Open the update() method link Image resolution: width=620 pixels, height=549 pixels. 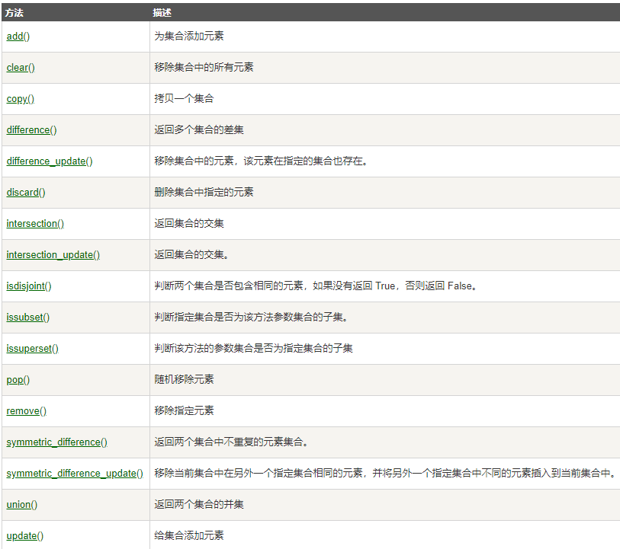tap(25, 536)
